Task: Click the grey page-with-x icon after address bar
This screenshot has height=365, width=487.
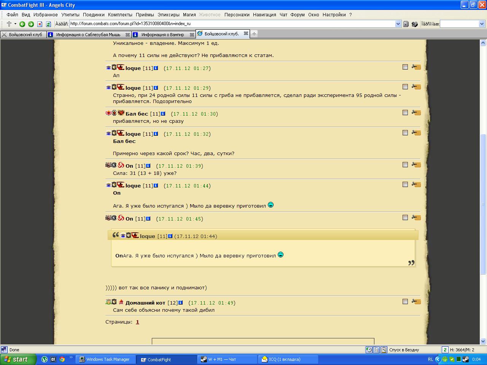Action: click(x=406, y=24)
